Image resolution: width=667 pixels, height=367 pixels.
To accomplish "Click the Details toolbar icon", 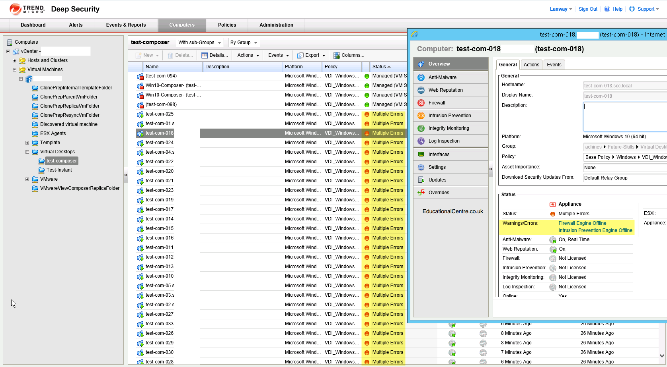I will (205, 56).
